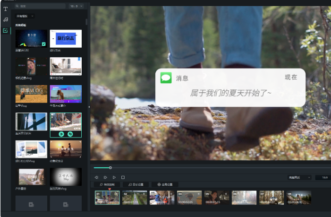
Task: Click the stop playback square button
Action: tap(123, 177)
